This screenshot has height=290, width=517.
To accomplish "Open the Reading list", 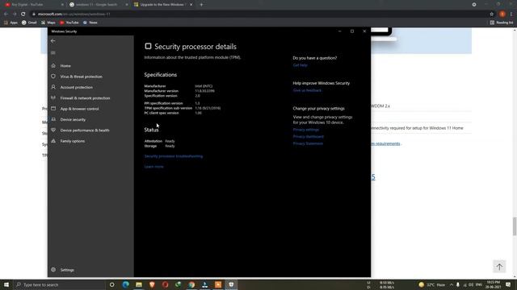I will tap(502, 23).
